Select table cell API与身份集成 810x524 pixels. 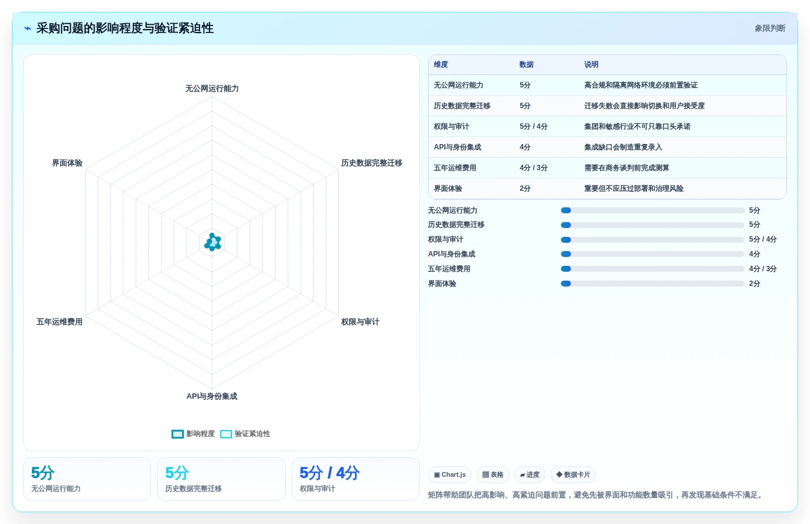pos(458,147)
